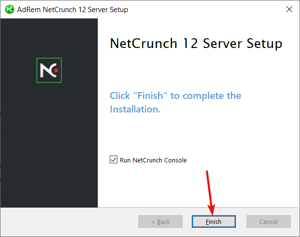The height and width of the screenshot is (237, 300).
Task: Click the blue word "Installation."
Action: click(x=135, y=109)
